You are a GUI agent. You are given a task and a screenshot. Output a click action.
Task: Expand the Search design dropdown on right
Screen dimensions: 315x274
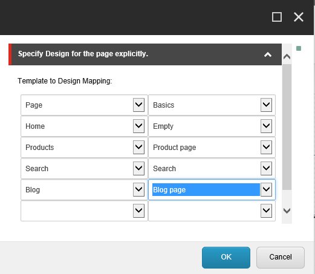(266, 168)
